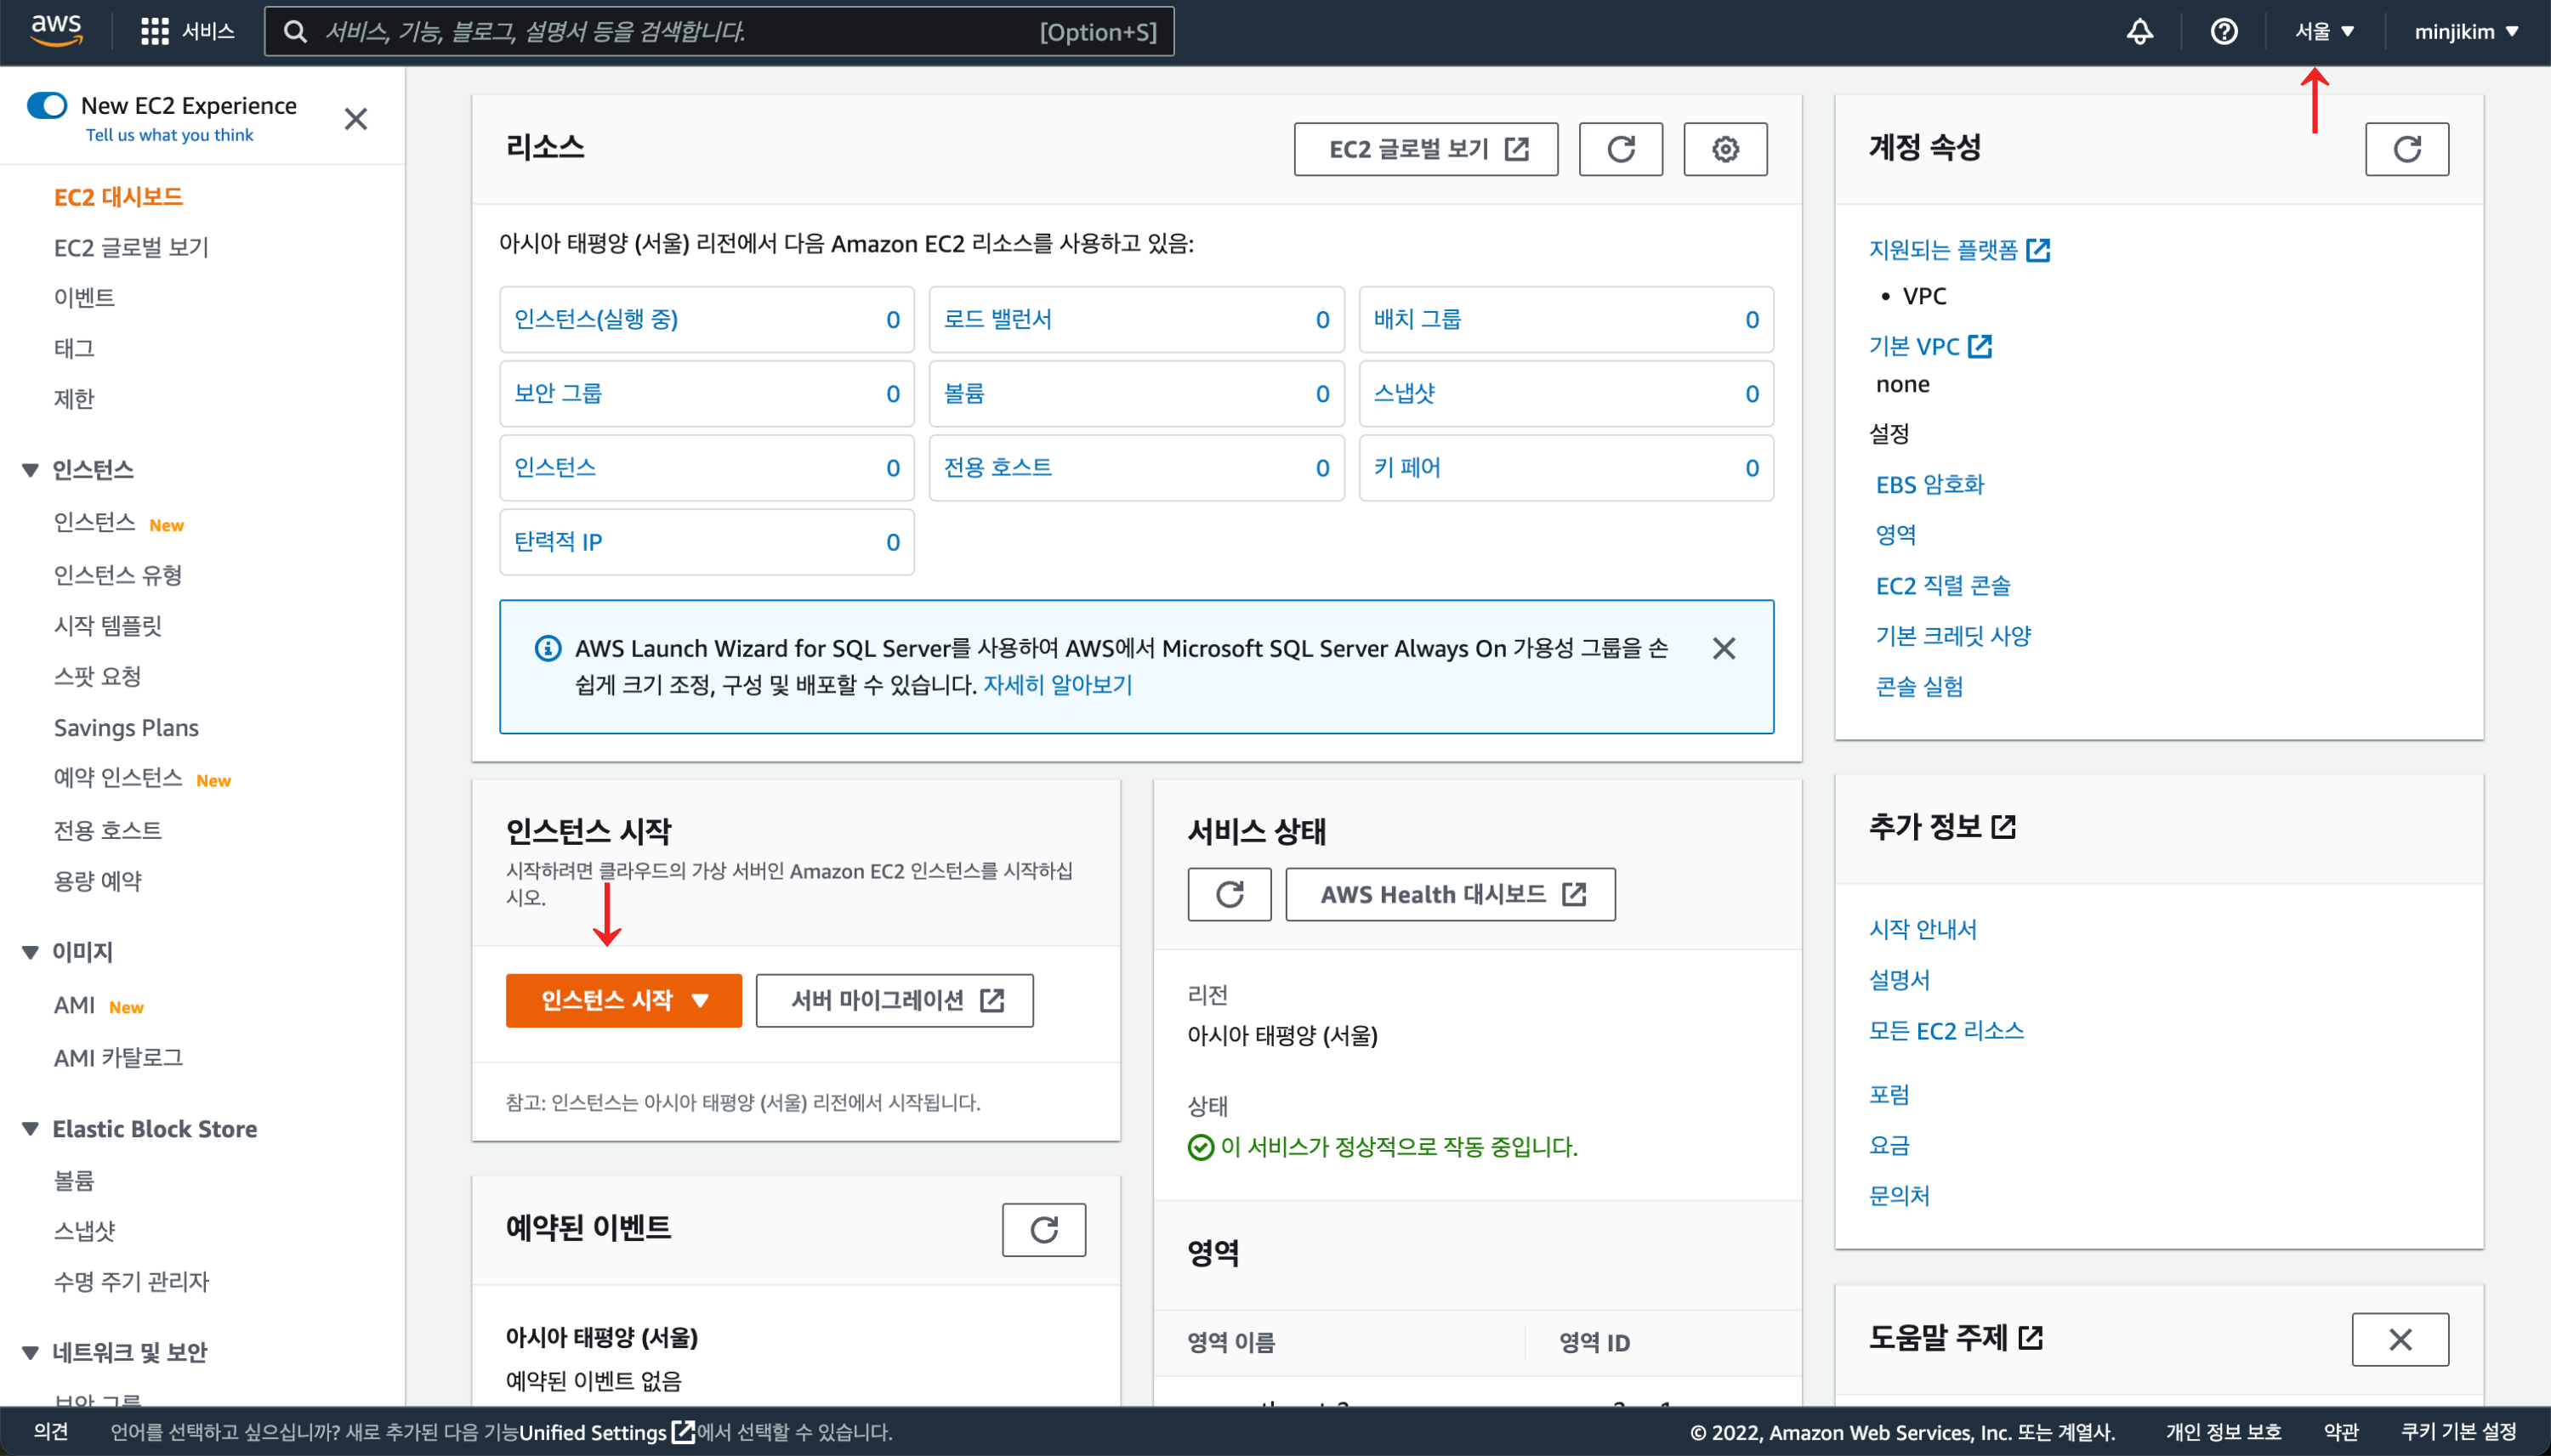This screenshot has height=1456, width=2551.
Task: Collapse the 이미지 sidebar section
Action: [31, 952]
